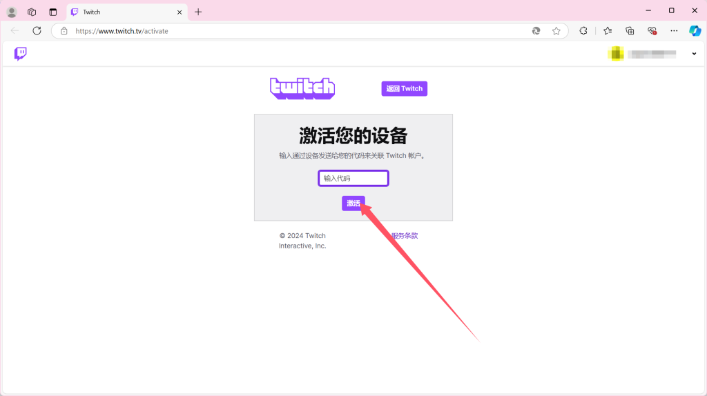Open the tab actions menu icon
707x396 pixels.
[53, 12]
